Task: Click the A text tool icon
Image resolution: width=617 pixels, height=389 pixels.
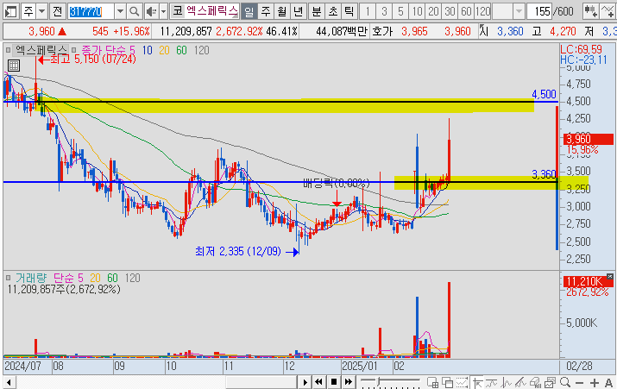Action: pos(608,382)
